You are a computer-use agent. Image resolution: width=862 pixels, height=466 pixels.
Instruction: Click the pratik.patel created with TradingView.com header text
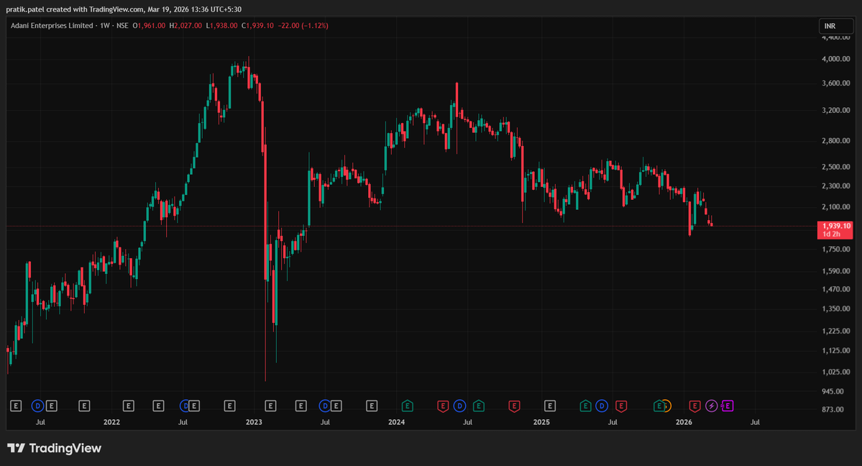[124, 9]
